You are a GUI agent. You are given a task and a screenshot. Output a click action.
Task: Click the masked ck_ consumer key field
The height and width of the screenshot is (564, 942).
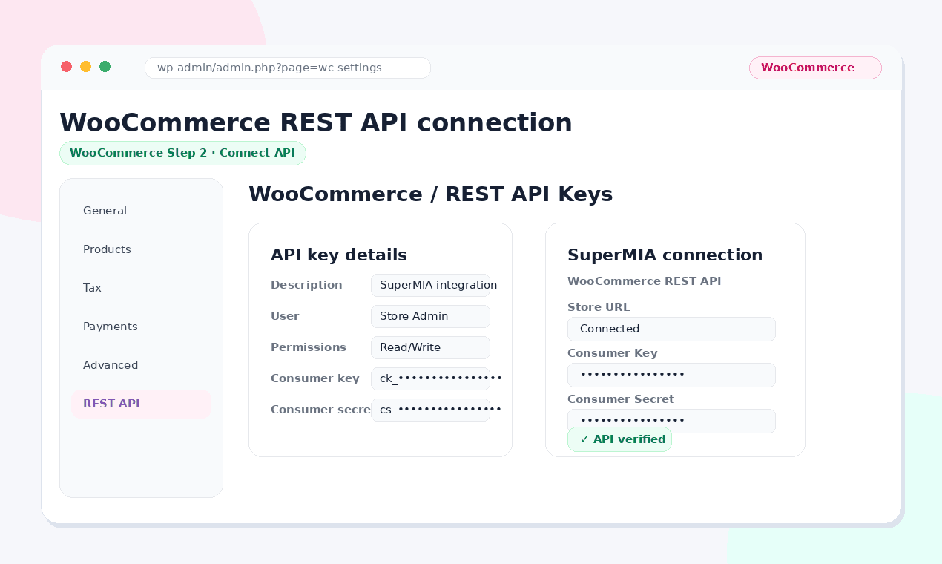point(430,378)
